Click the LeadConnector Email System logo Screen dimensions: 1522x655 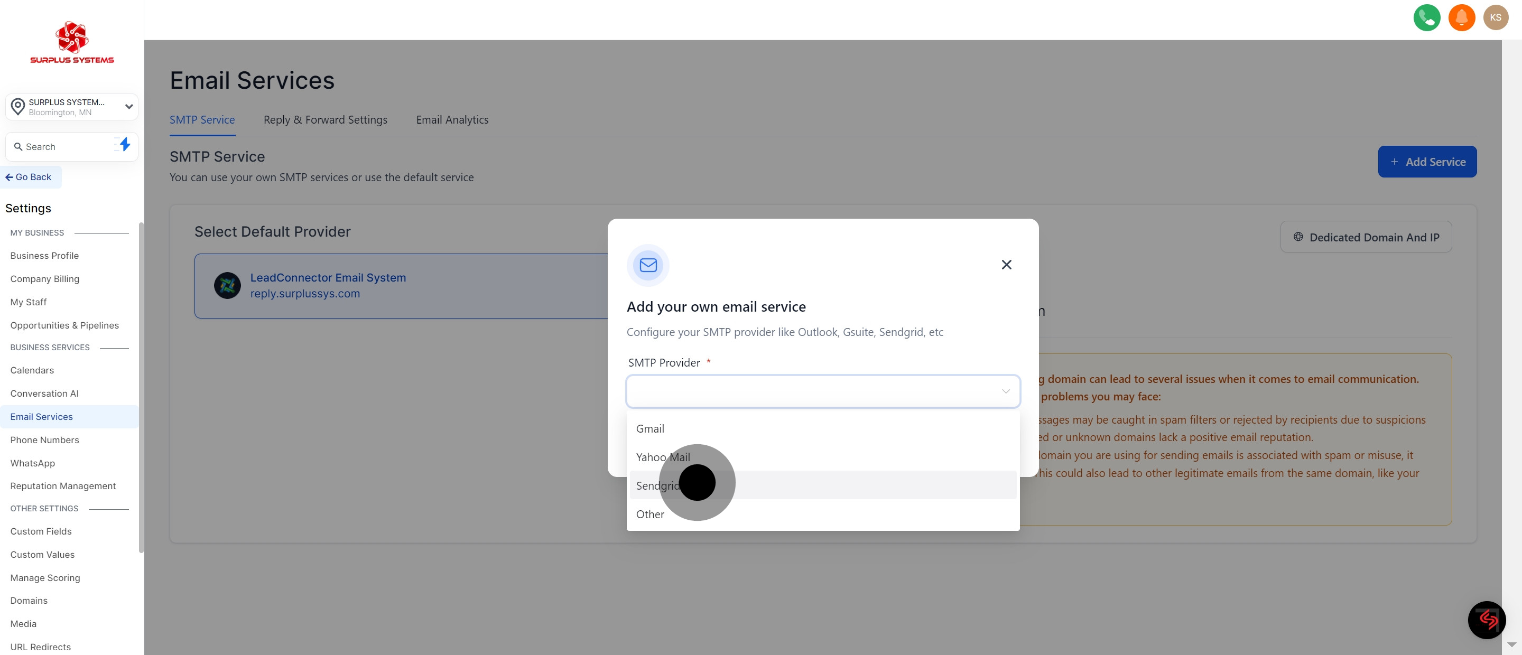click(x=227, y=286)
